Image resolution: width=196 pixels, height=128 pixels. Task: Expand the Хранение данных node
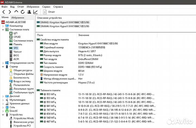click(3, 104)
